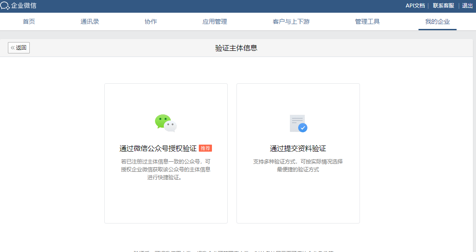
Task: Select the 我的企业 tab
Action: (437, 21)
